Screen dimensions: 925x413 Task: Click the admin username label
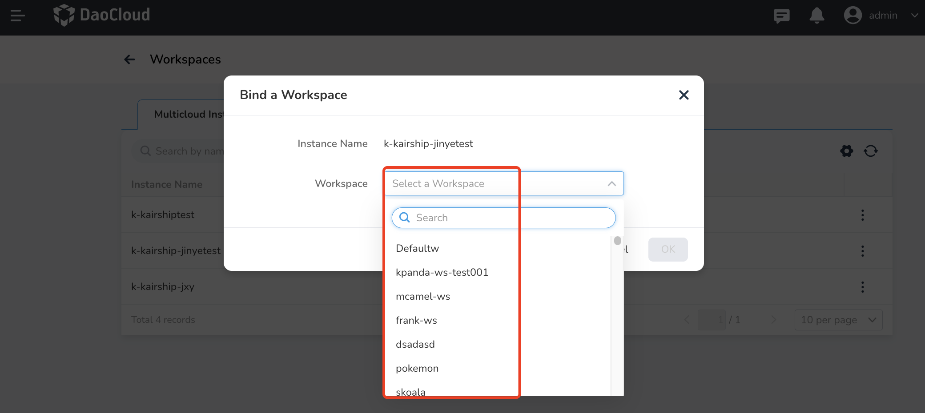coord(883,16)
